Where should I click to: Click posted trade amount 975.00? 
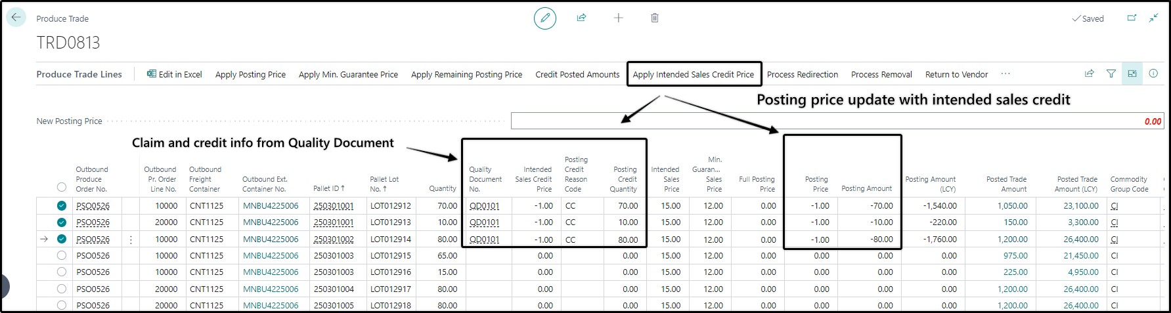pos(1015,255)
